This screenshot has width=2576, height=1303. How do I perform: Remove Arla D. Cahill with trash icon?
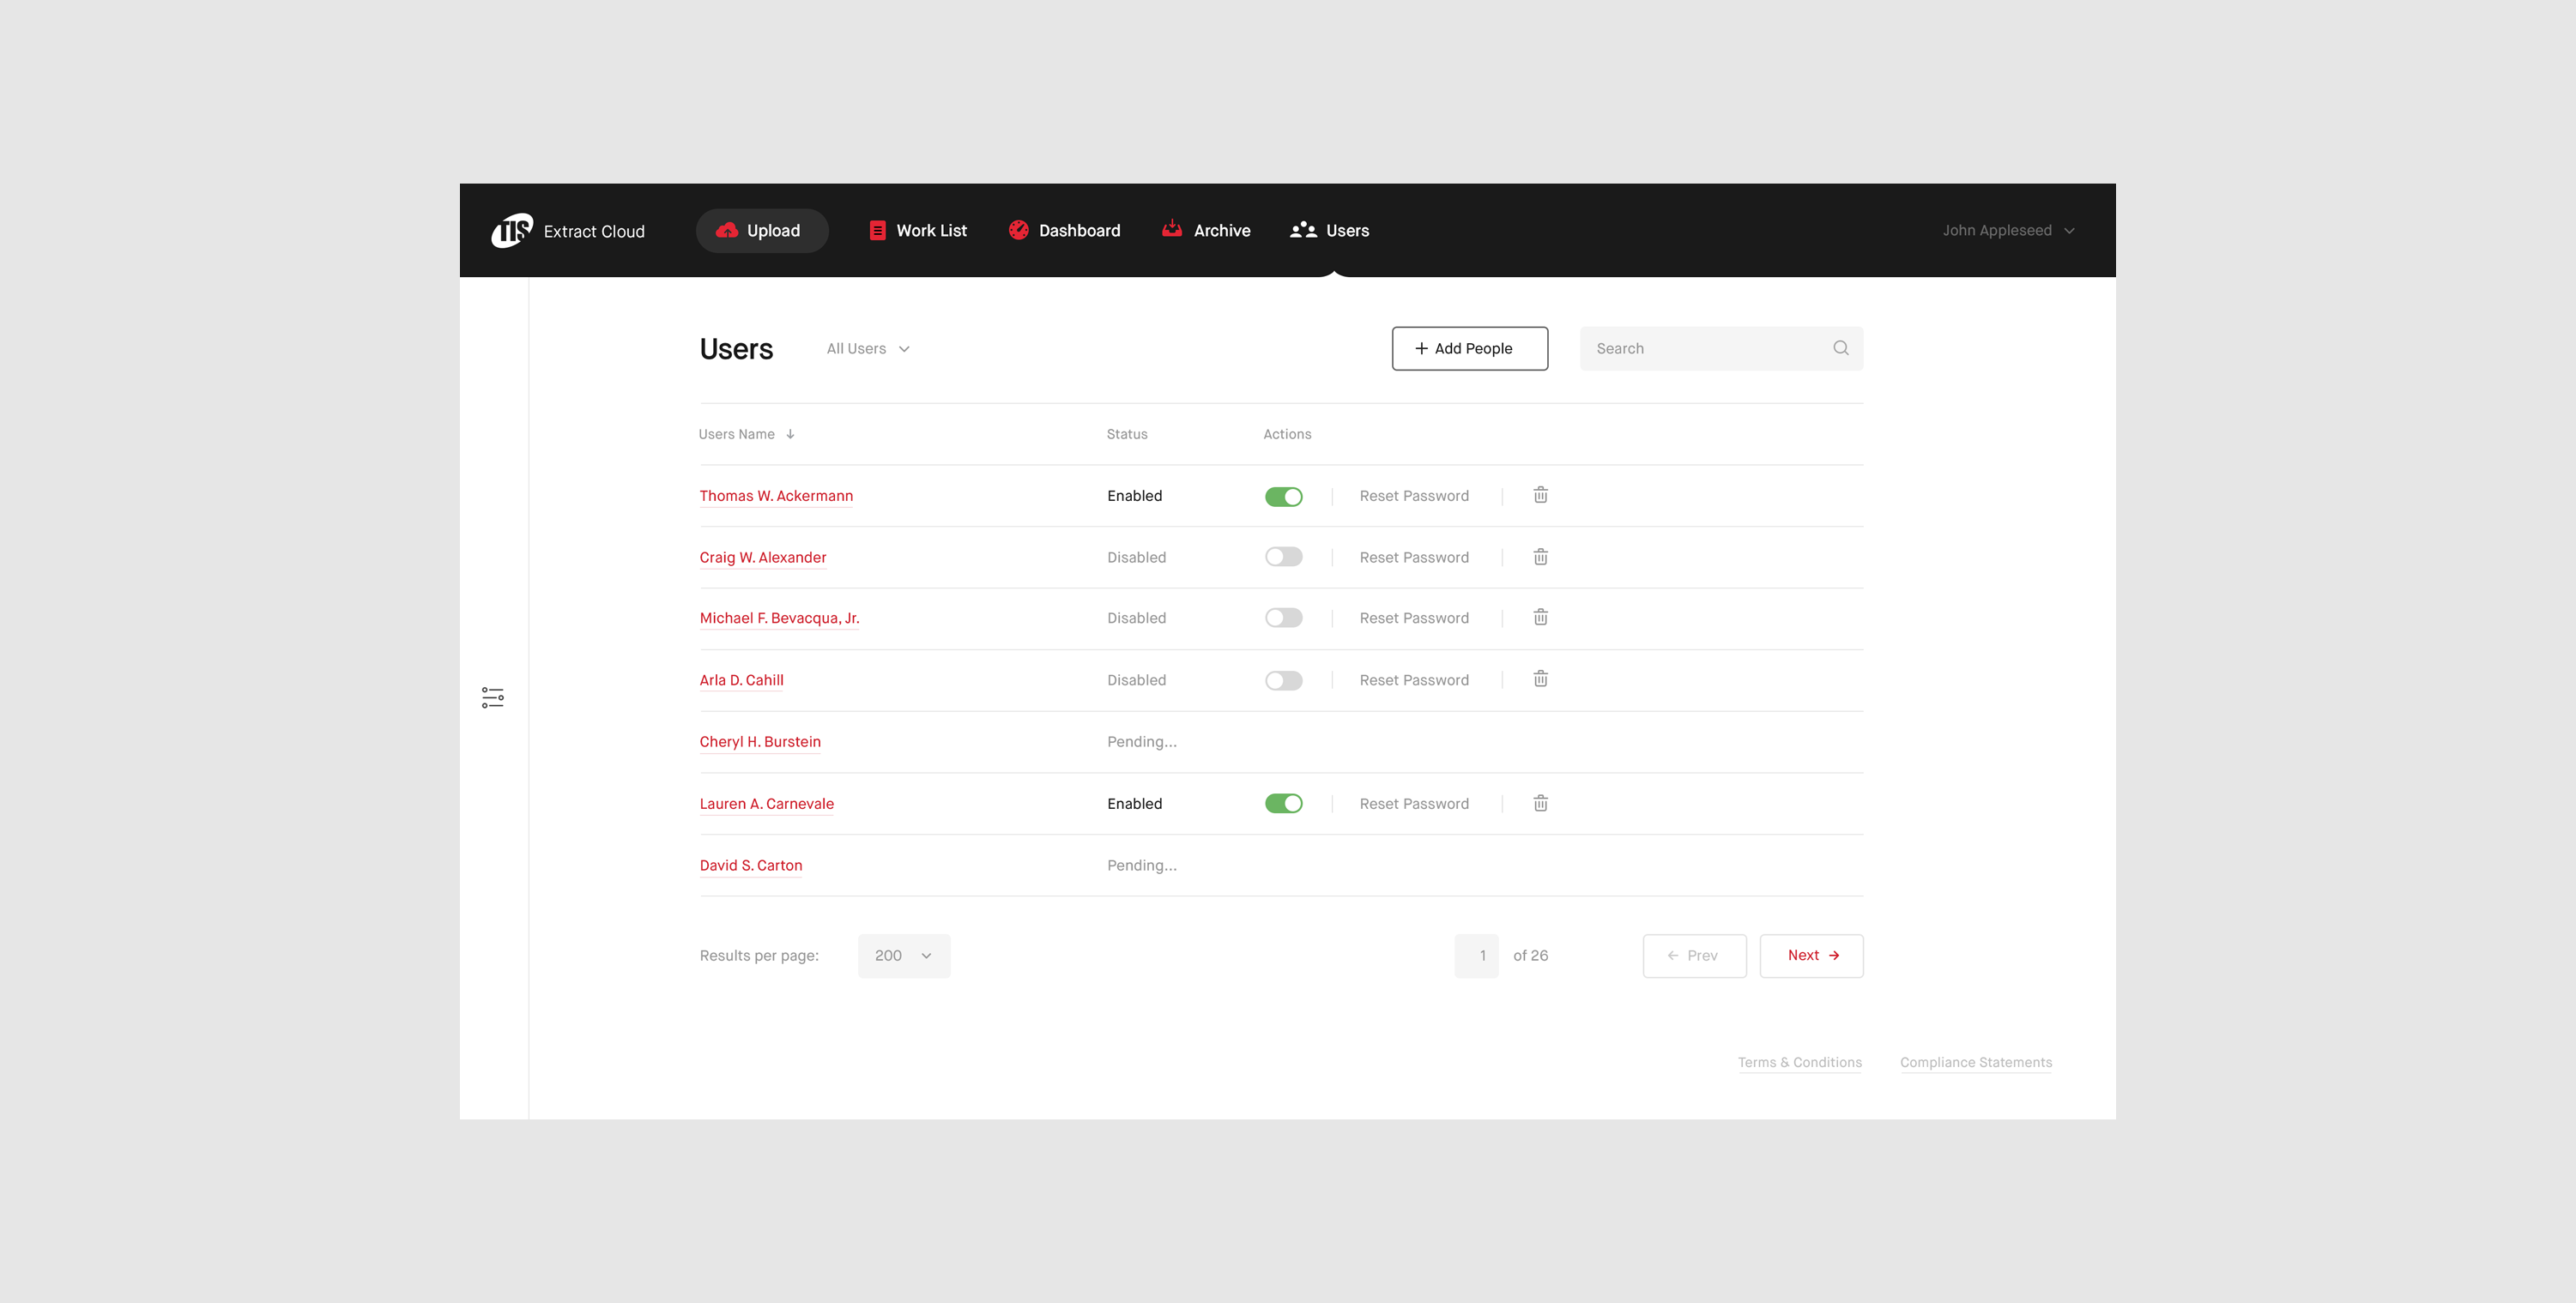[x=1540, y=679]
